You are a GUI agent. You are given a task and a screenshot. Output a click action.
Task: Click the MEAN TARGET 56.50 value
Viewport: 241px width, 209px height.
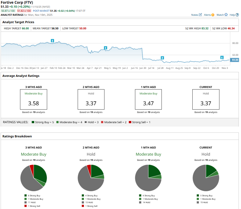pos(55,28)
